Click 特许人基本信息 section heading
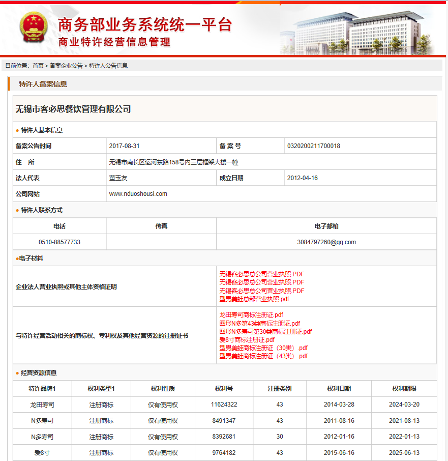This screenshot has width=448, height=461. coord(41,130)
